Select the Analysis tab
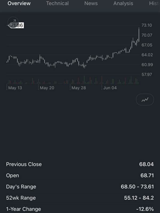The height and width of the screenshot is (213, 160). click(123, 3)
